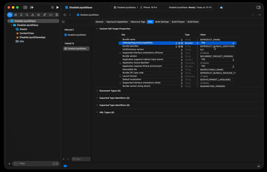Toggle source-control status filter icon
The width and height of the screenshot is (267, 172).
coord(57,164)
